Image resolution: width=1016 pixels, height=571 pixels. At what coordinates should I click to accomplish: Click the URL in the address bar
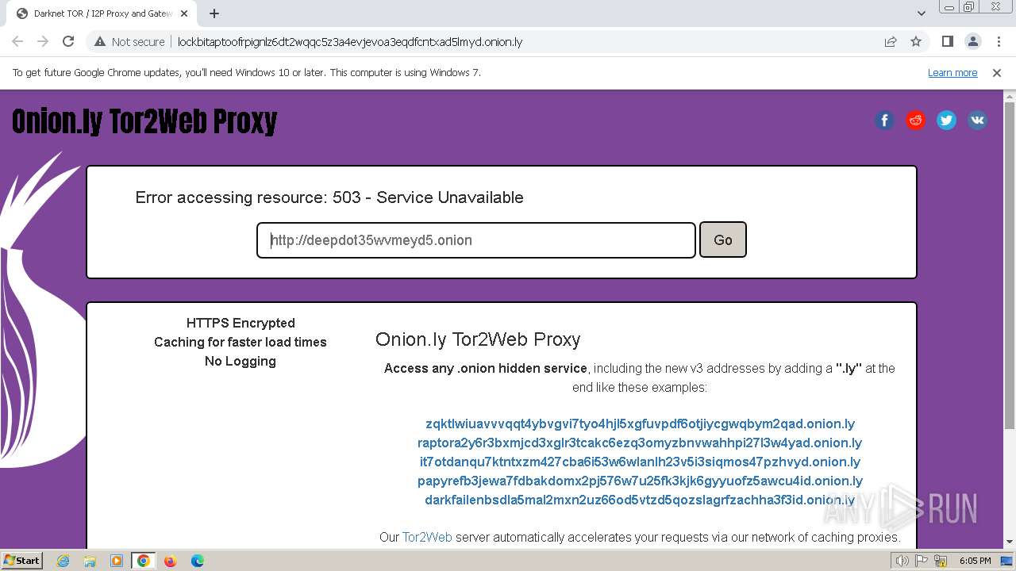[x=350, y=42]
